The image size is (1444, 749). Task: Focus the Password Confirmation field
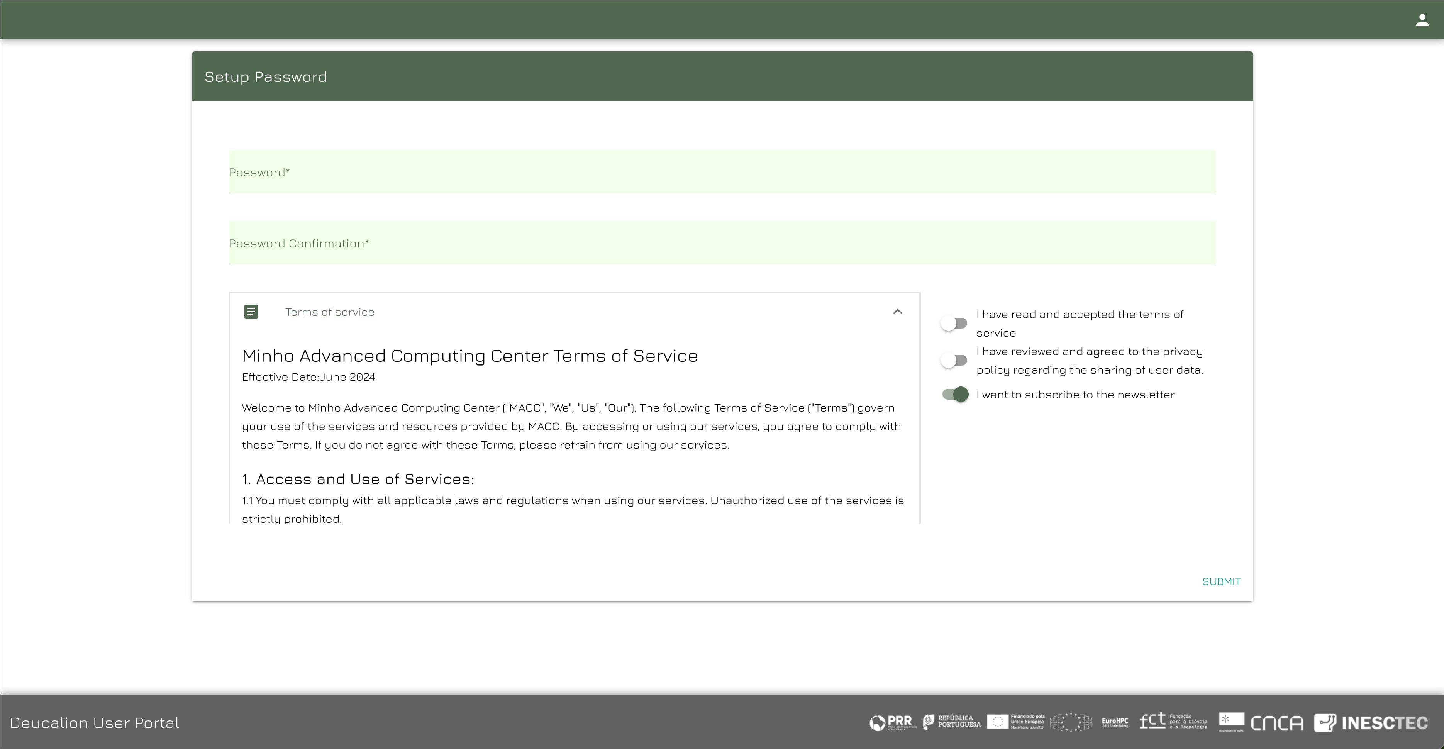tap(722, 244)
